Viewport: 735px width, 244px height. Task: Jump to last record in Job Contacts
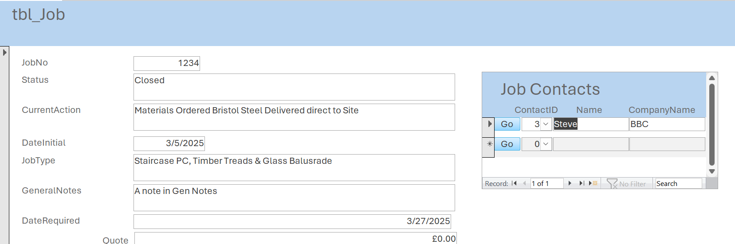coord(582,183)
